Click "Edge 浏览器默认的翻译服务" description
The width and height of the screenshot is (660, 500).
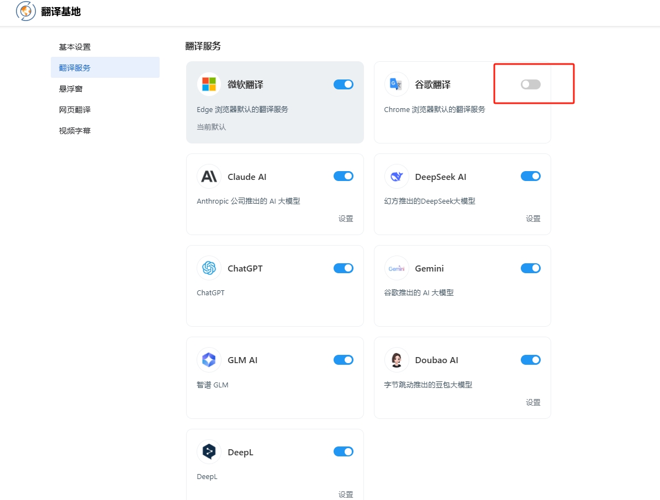(x=242, y=109)
